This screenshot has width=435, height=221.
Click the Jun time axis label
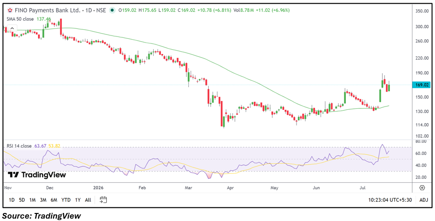(x=316, y=188)
